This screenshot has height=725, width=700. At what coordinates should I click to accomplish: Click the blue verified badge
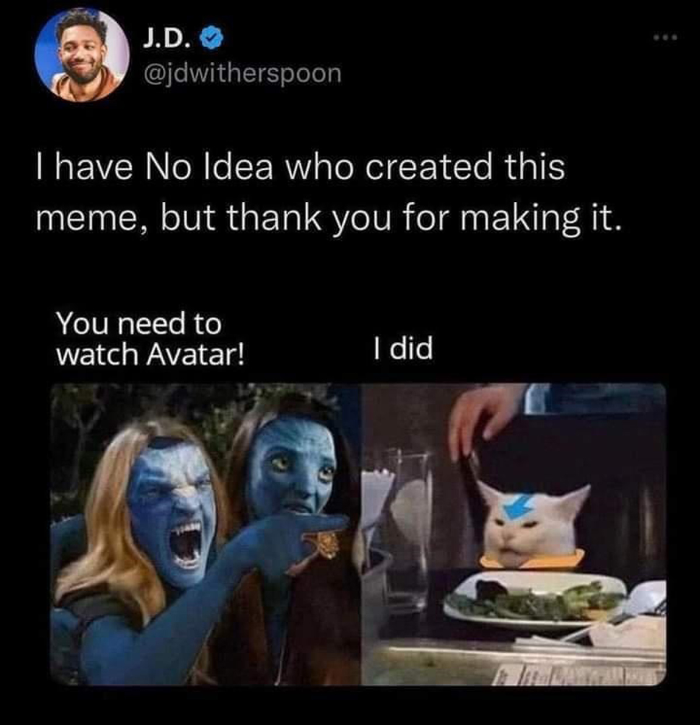click(x=210, y=40)
